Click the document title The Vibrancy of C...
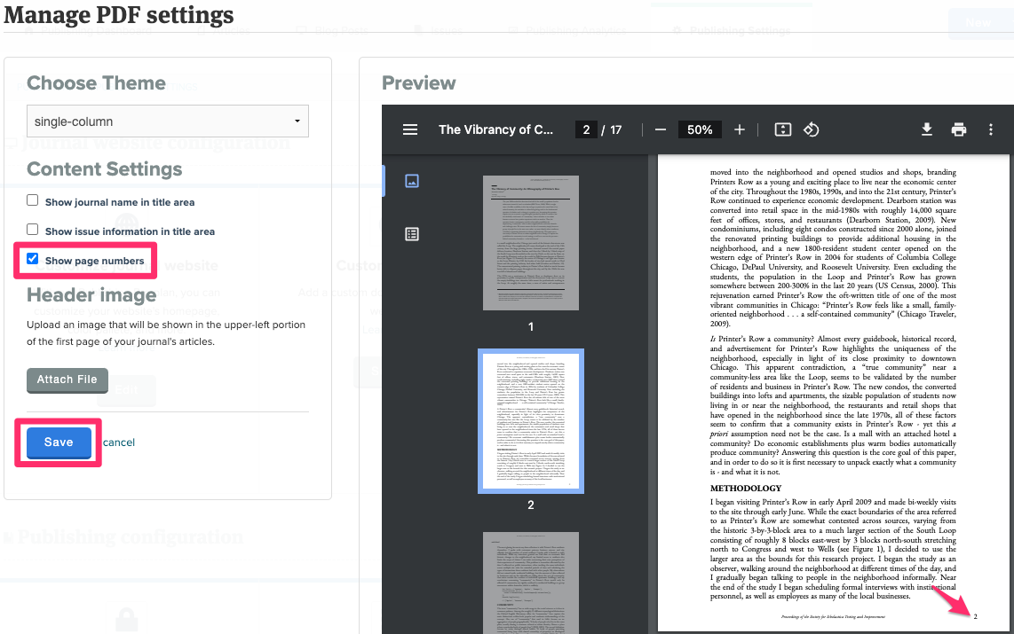 coord(496,129)
